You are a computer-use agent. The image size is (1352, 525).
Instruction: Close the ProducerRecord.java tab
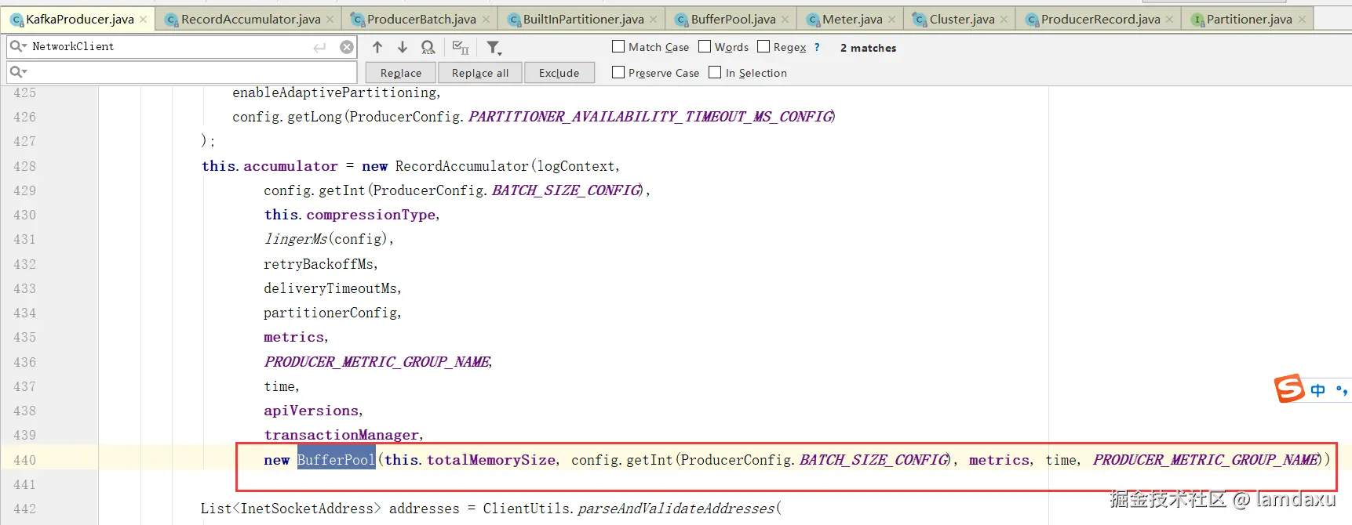[x=1169, y=20]
